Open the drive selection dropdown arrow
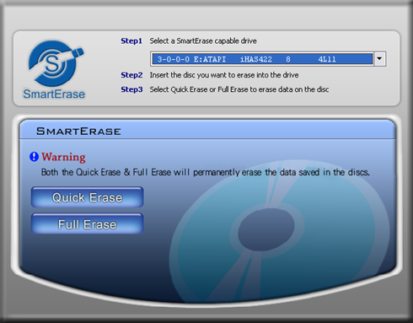This screenshot has height=323, width=413. [379, 59]
